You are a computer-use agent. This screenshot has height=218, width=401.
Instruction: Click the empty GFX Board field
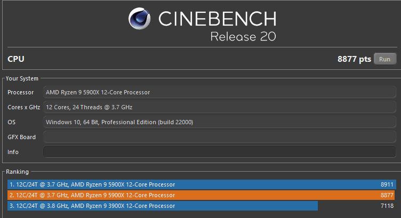click(x=219, y=138)
